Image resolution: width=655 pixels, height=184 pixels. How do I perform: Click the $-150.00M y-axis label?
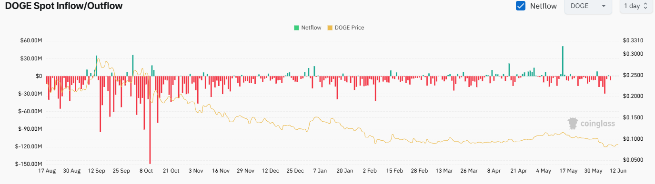(x=29, y=164)
